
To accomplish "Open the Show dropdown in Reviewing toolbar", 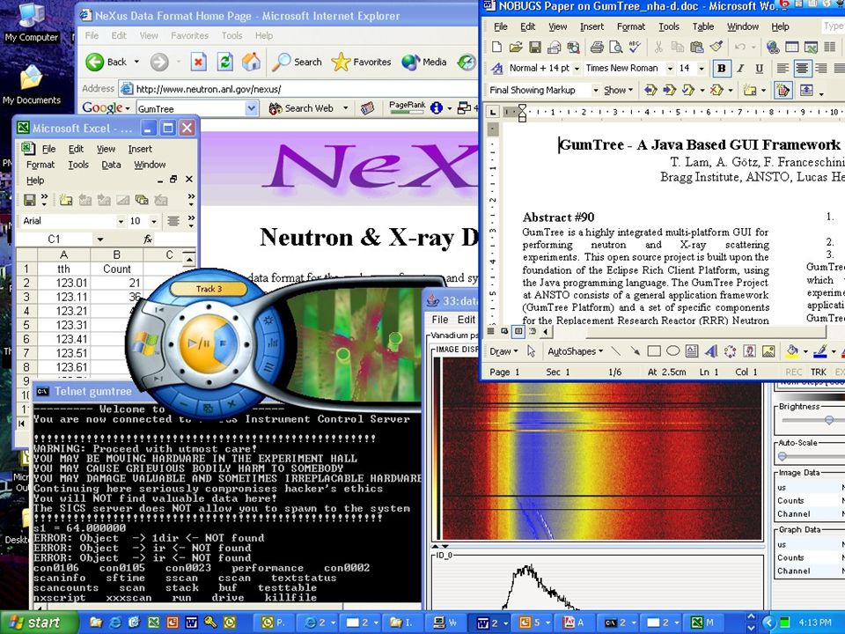I will (x=619, y=91).
